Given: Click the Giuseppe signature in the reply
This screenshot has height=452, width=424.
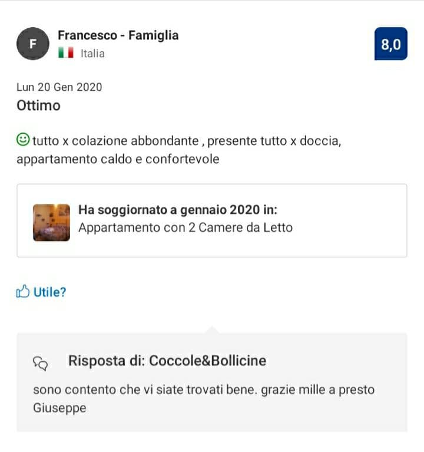Looking at the screenshot, I should click(59, 408).
